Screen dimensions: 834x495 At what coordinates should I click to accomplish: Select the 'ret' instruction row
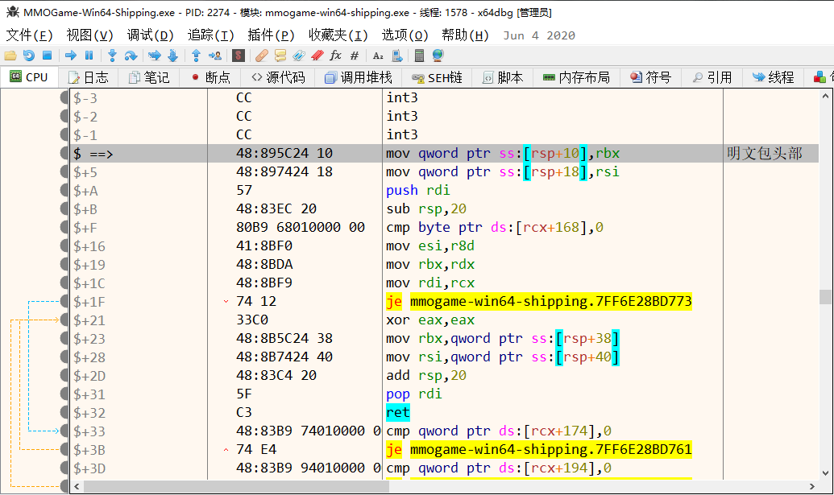pyautogui.click(x=444, y=413)
